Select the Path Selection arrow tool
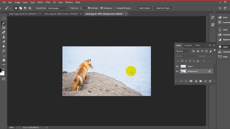230x129 pixels. coord(4,56)
